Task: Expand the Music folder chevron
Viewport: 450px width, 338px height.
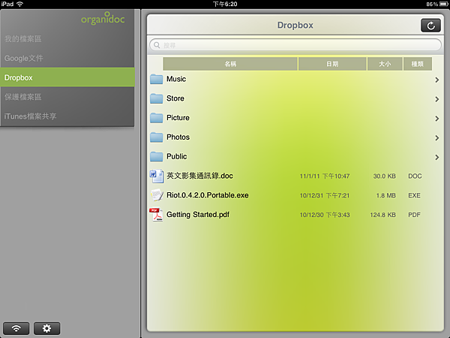Action: click(x=436, y=80)
